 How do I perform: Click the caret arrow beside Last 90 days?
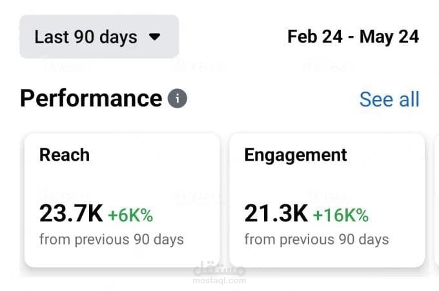[154, 37]
